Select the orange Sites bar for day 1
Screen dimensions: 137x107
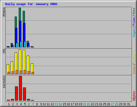pyautogui.click(x=9, y=73)
